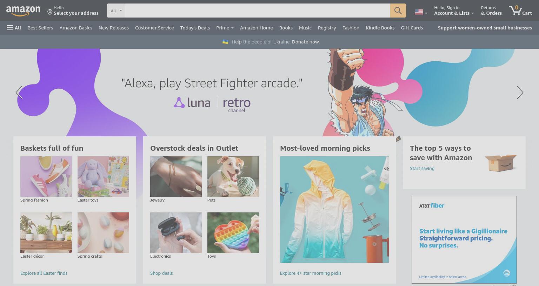Click the magnifying glass search button
Screen dimensions: 539x286
click(x=398, y=11)
